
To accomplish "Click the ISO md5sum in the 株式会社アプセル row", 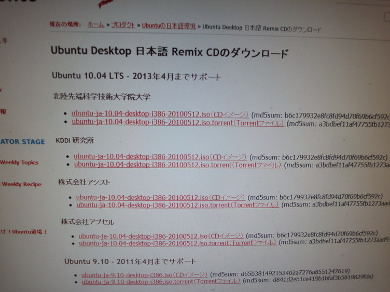I will pyautogui.click(x=312, y=234).
